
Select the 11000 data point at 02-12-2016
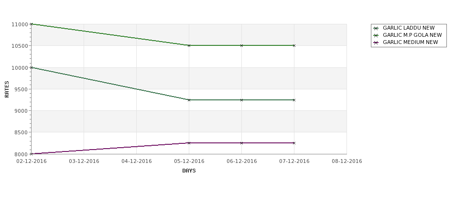click(x=32, y=24)
